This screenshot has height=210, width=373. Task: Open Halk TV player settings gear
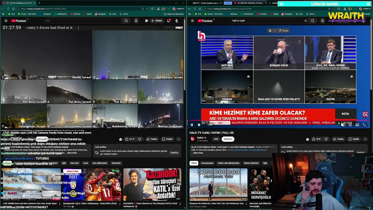[x=350, y=125]
